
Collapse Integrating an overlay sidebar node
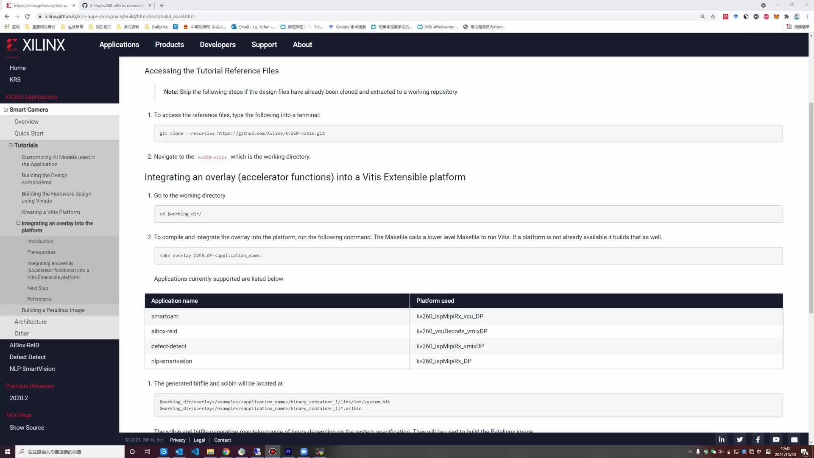18,223
